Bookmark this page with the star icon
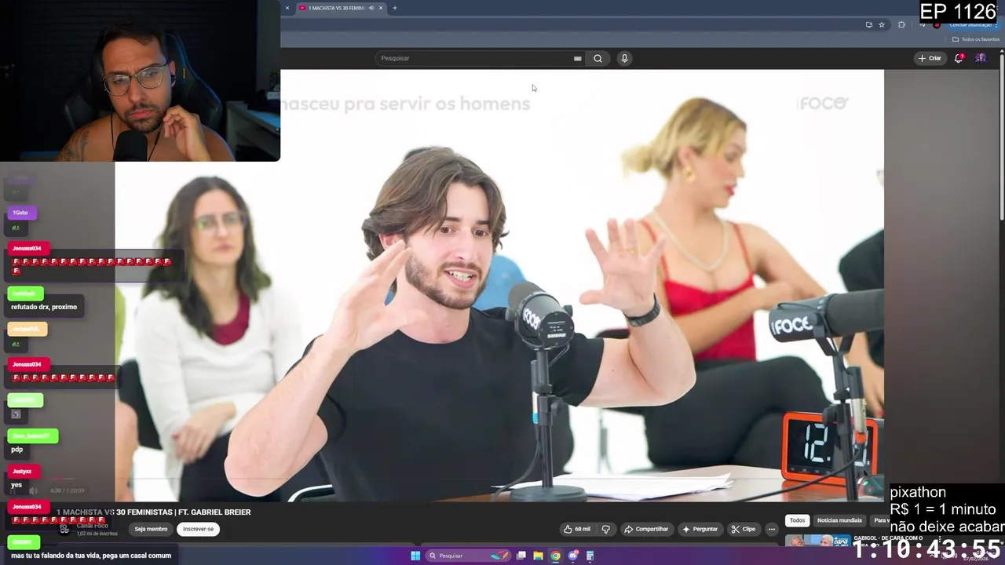The image size is (1005, 565). pos(882,24)
